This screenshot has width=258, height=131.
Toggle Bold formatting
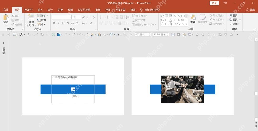[54, 23]
